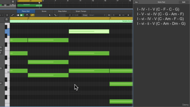Select the lowest note of the bar 2 chord
The height and width of the screenshot is (107, 190).
48,75
